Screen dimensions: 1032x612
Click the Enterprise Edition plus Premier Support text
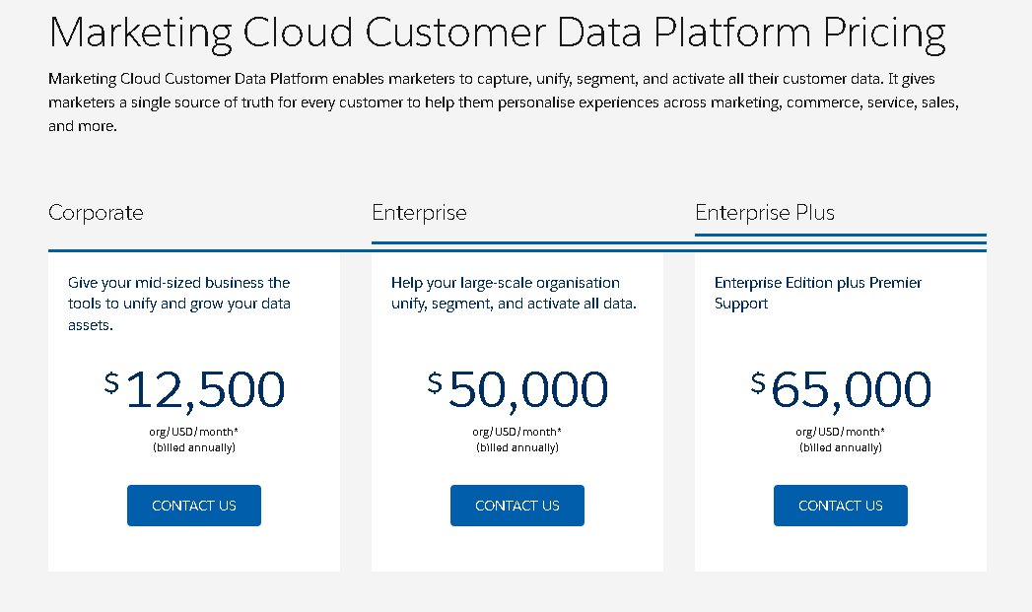coord(818,293)
